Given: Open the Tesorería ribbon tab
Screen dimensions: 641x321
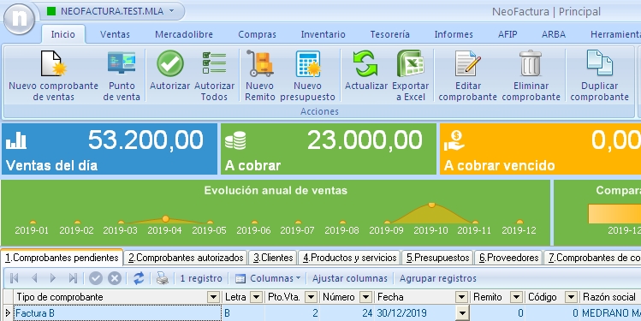Looking at the screenshot, I should (390, 34).
